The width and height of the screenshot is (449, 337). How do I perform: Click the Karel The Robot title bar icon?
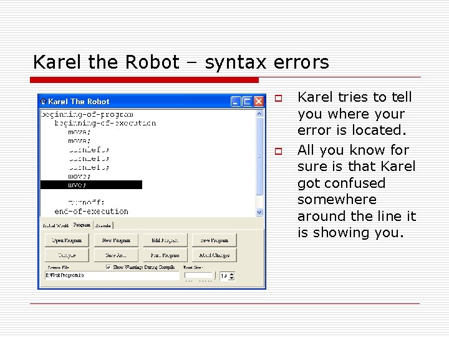click(43, 101)
